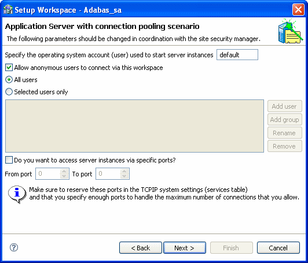Select the All users radio button

pyautogui.click(x=9, y=80)
